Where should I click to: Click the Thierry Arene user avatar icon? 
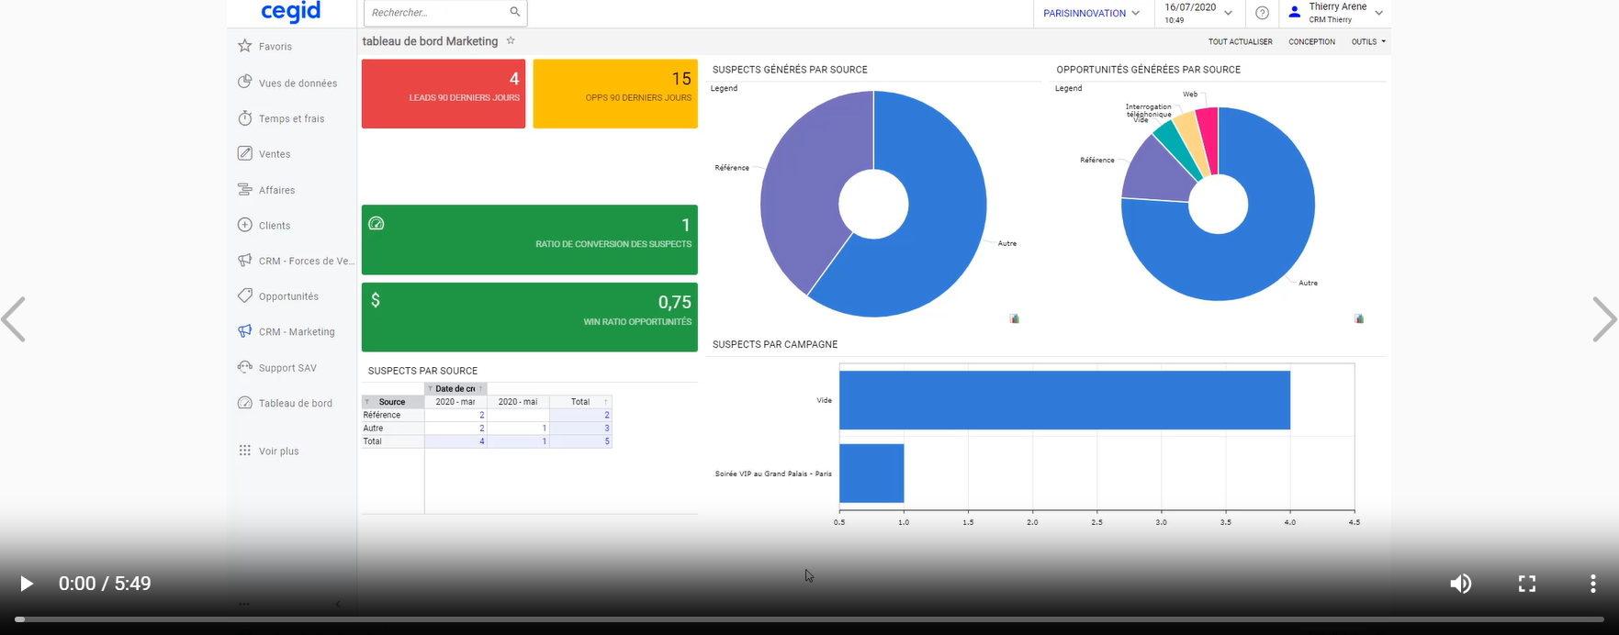[1295, 12]
